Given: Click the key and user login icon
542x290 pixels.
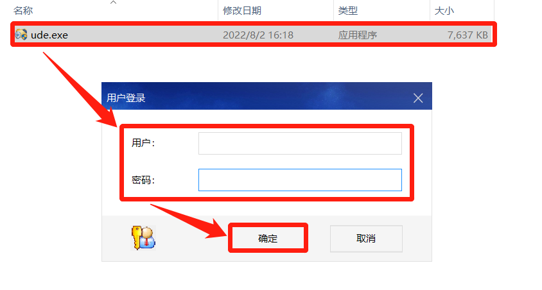Looking at the screenshot, I should click(x=143, y=238).
